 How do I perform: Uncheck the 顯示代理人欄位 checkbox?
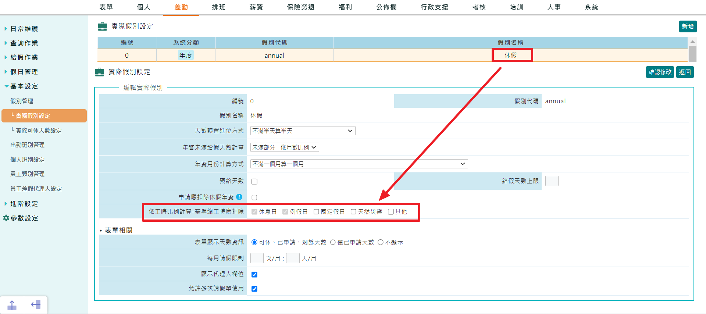(254, 274)
